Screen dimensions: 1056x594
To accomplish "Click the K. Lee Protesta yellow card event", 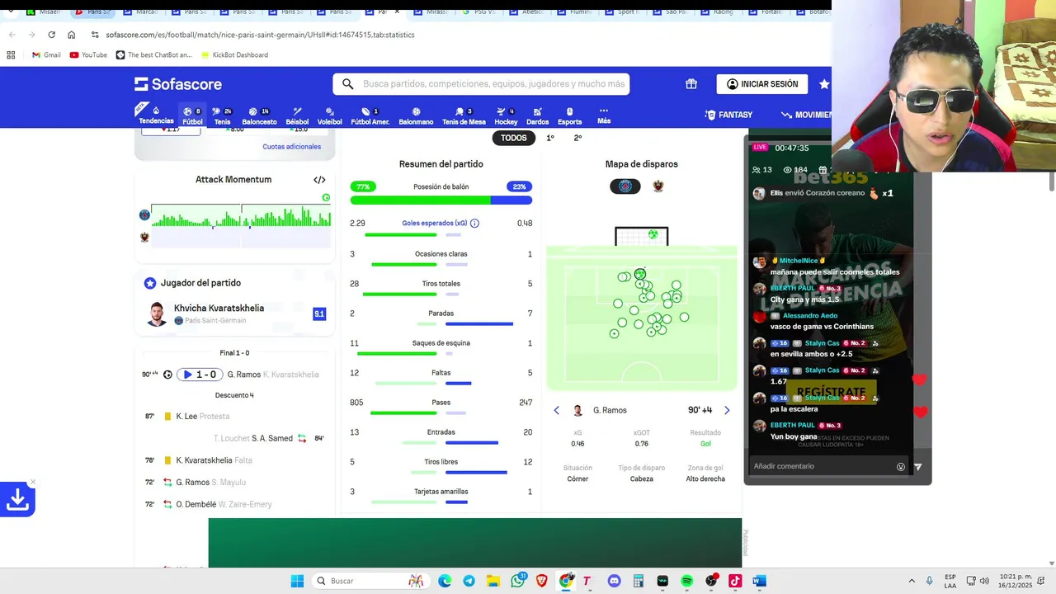I will click(x=233, y=417).
